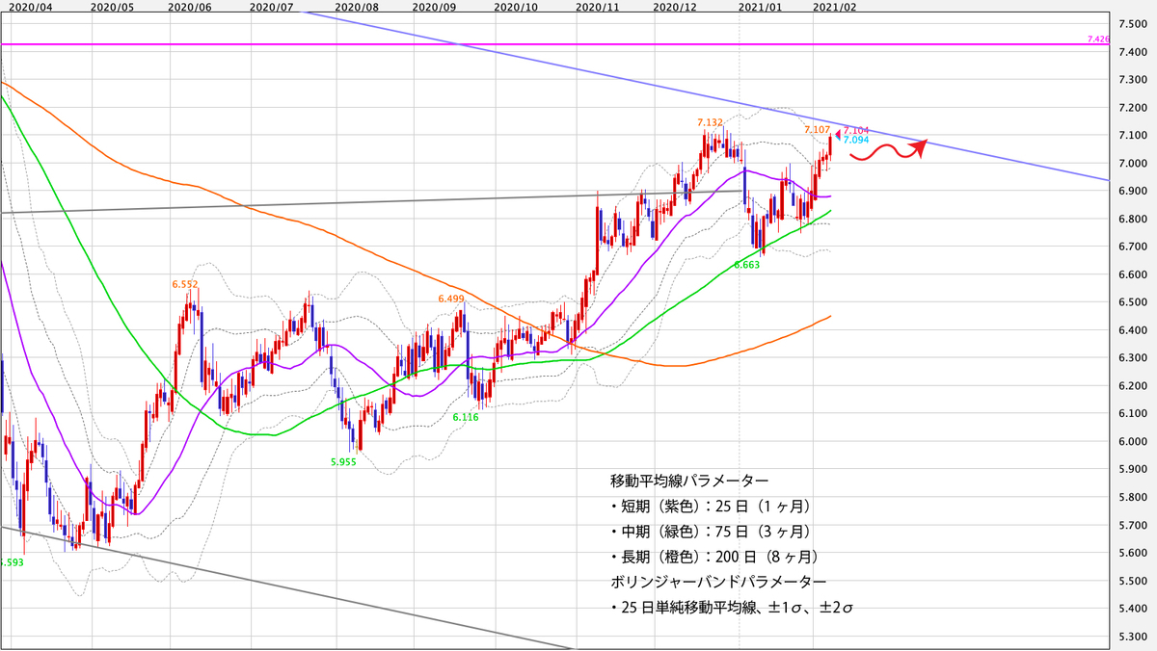
Task: Select the 5.400 price axis label
Action: tap(1132, 610)
